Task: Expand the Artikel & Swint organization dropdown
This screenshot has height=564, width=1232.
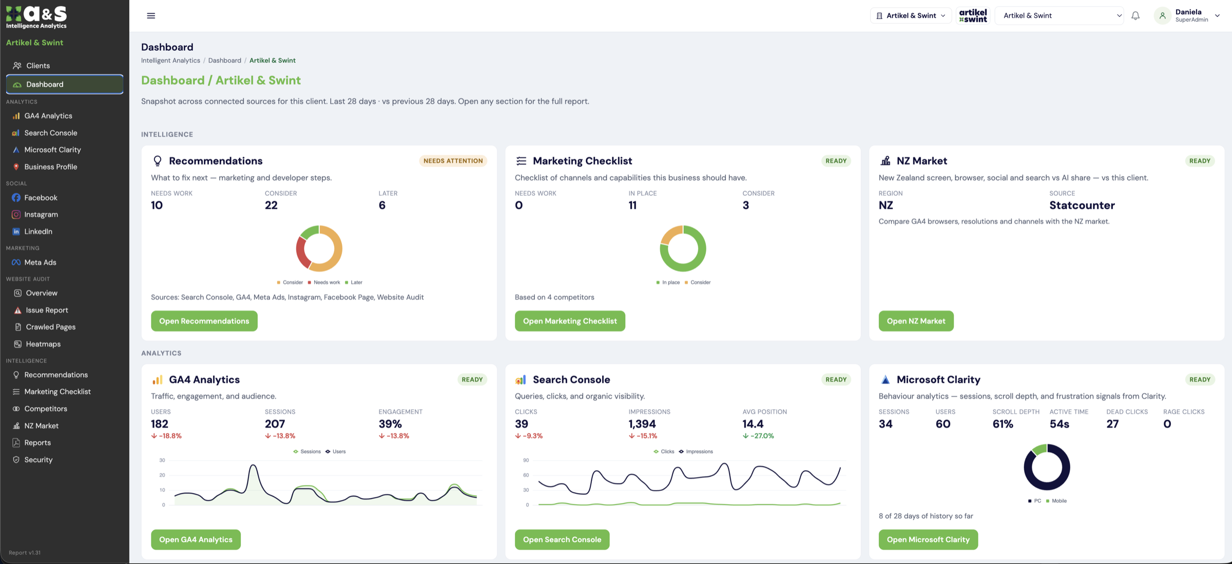Action: 911,16
